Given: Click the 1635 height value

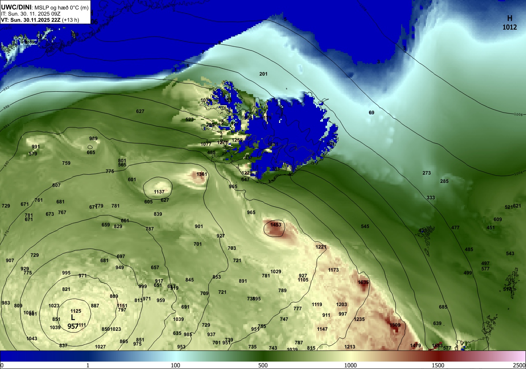Looking at the screenshot, I should (x=363, y=283).
